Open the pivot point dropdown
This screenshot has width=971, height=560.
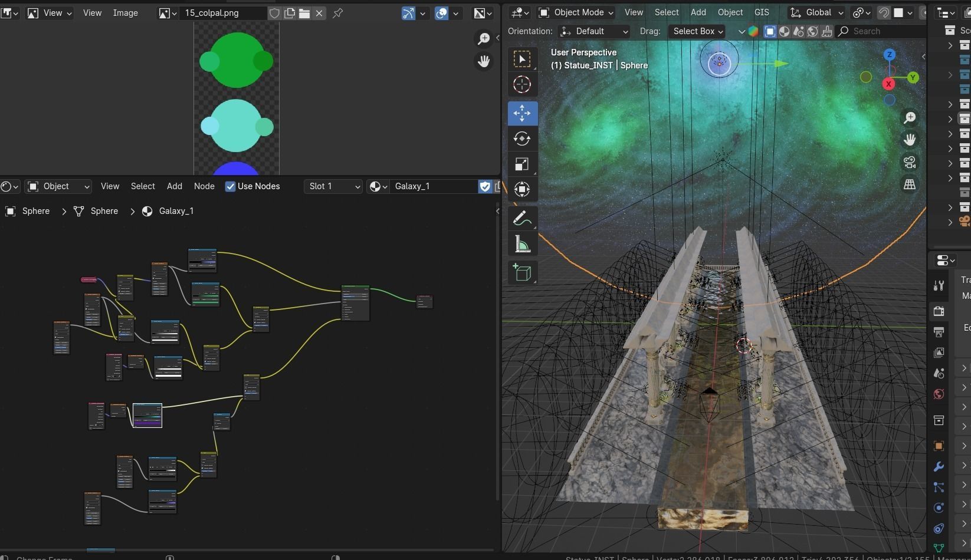pyautogui.click(x=862, y=12)
